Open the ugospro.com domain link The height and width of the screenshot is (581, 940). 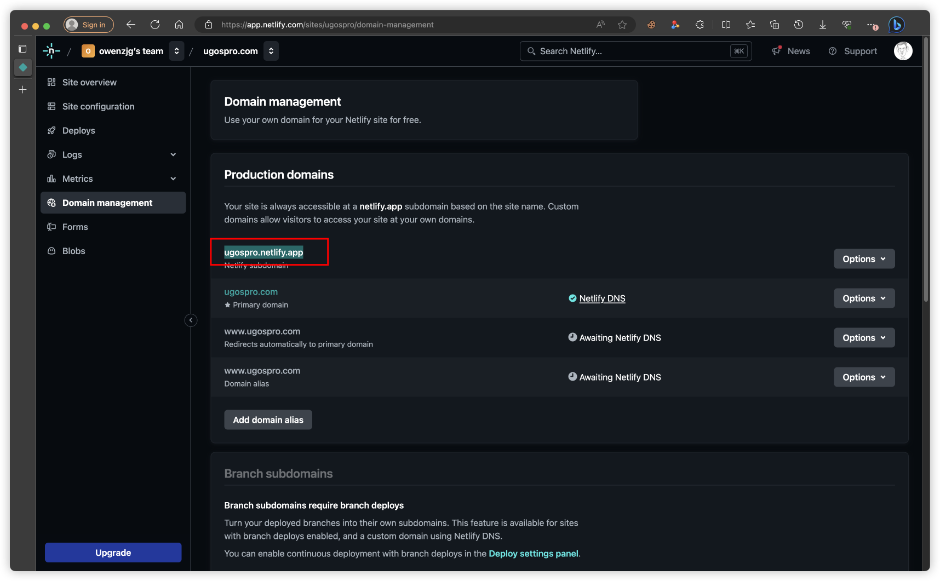point(251,292)
